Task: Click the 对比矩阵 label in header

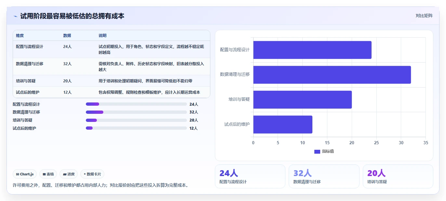Action: click(424, 16)
